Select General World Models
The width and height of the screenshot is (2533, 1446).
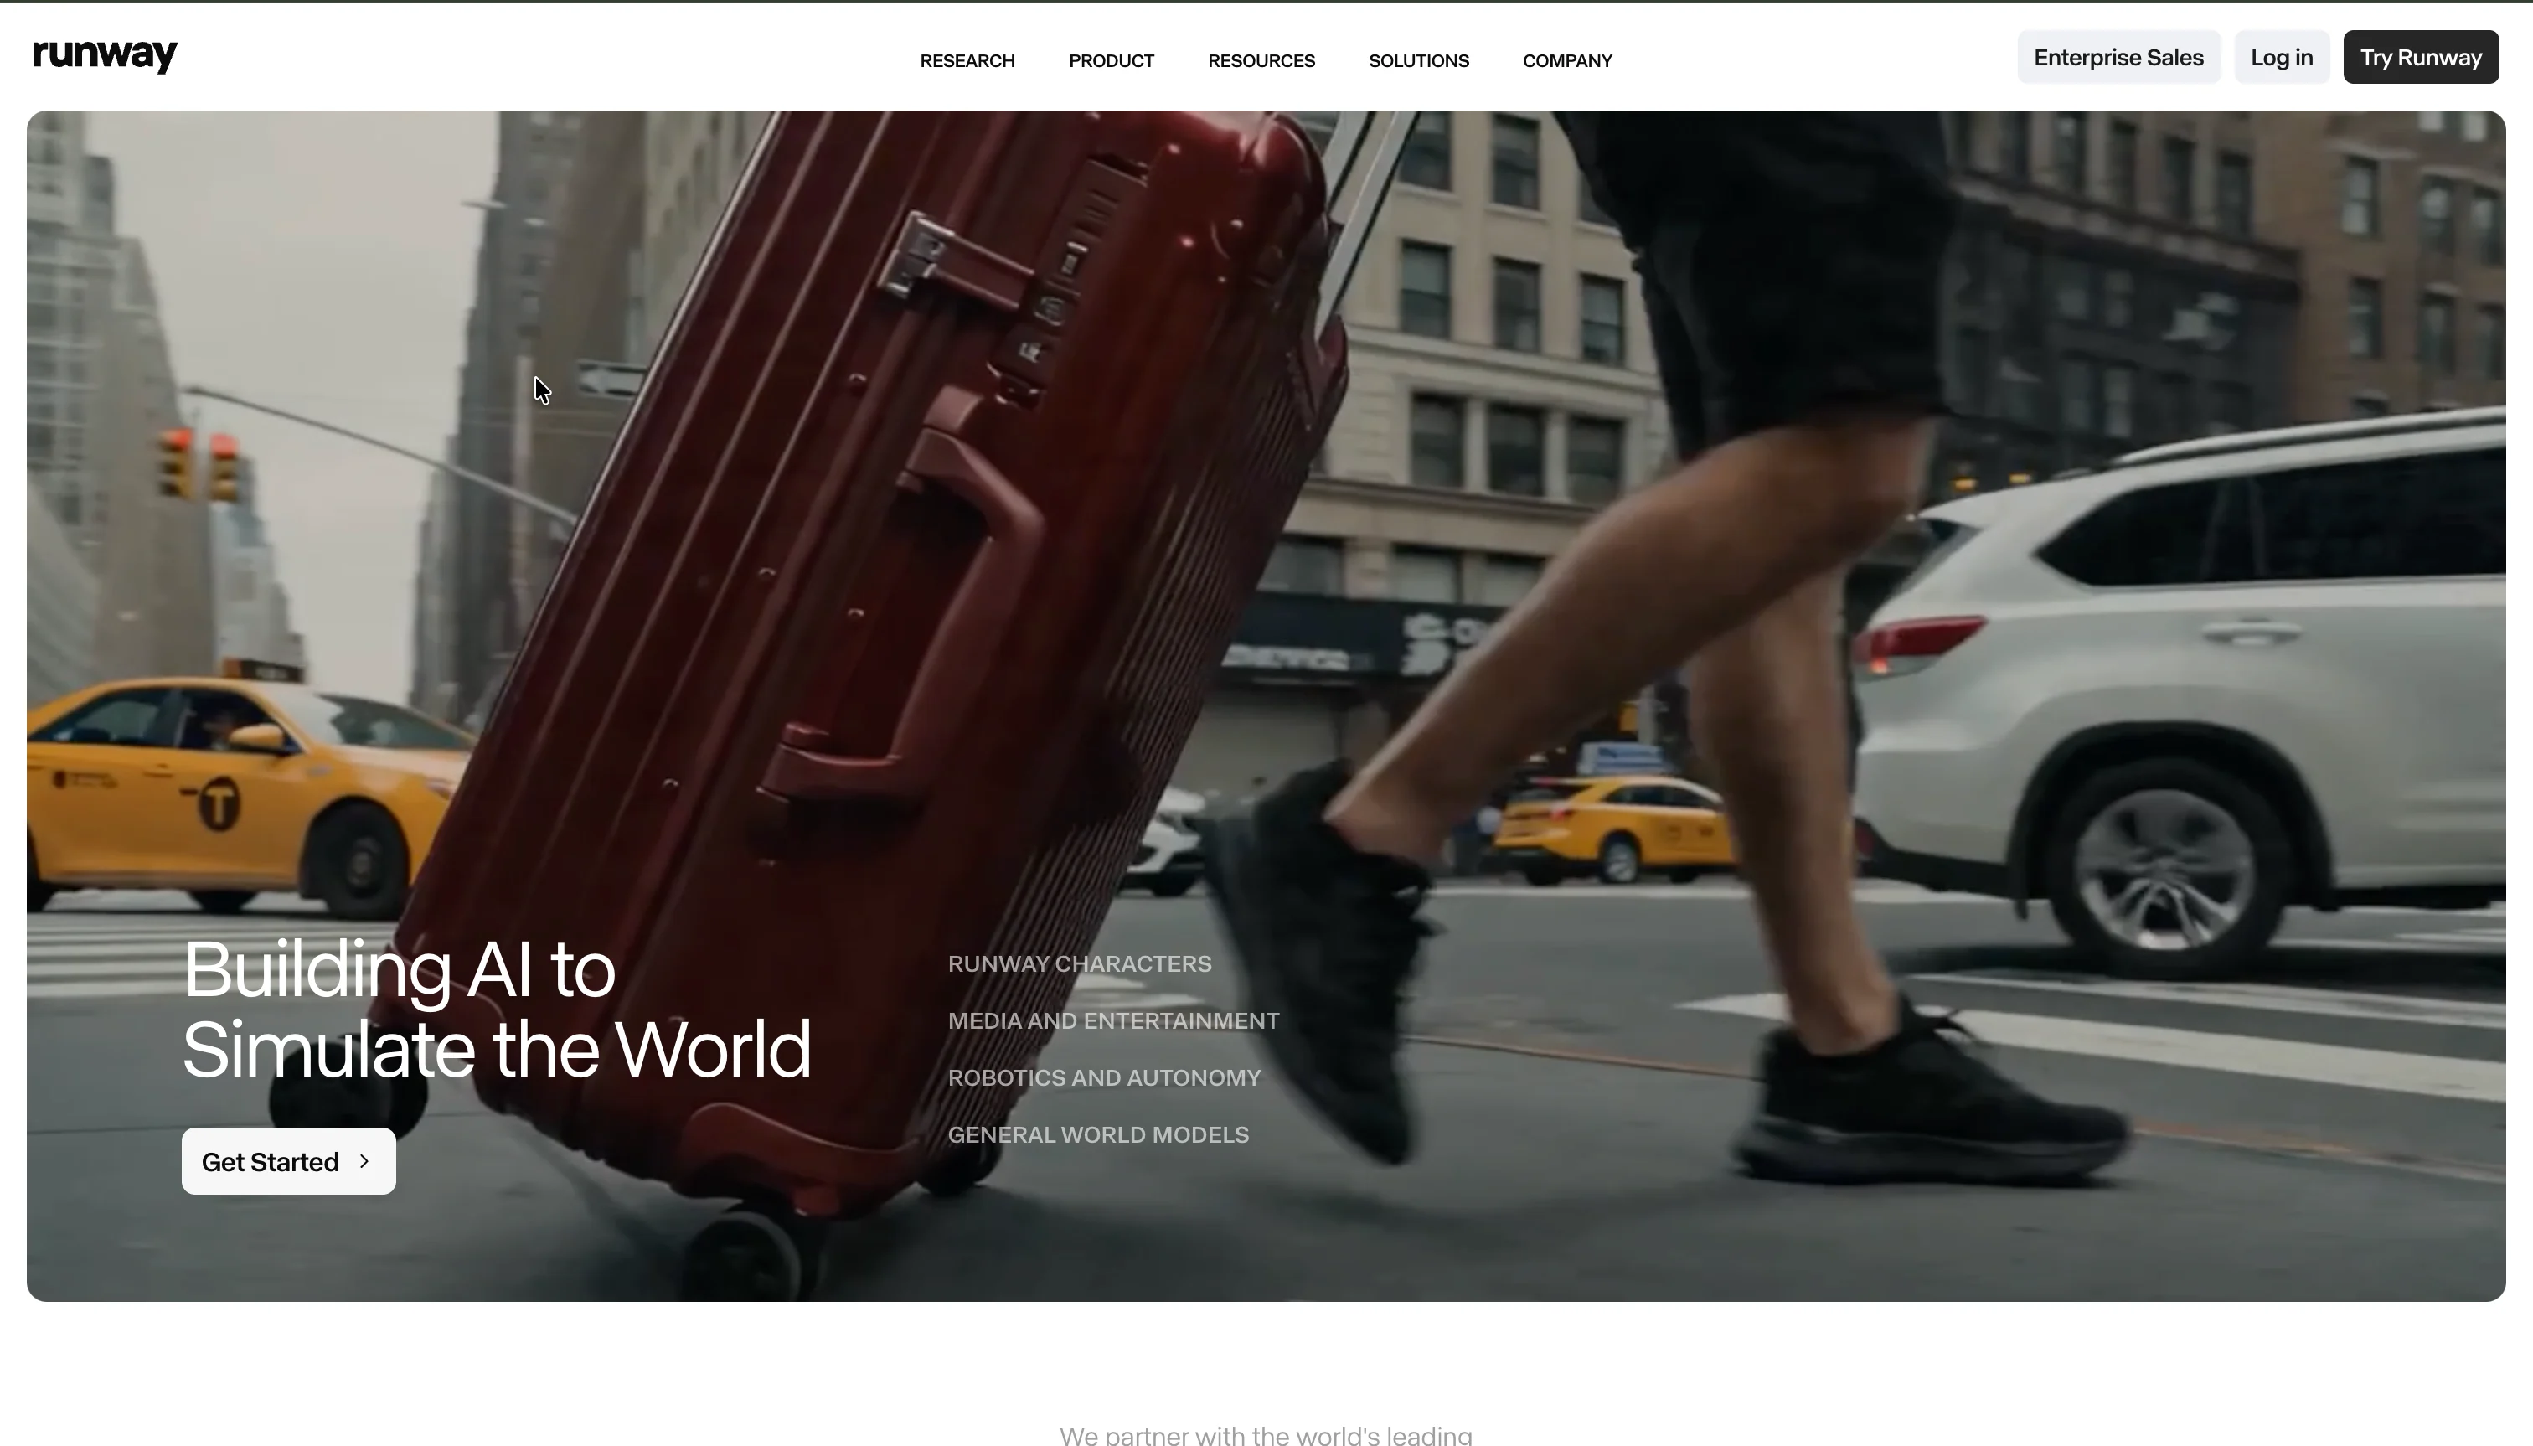pyautogui.click(x=1097, y=1134)
